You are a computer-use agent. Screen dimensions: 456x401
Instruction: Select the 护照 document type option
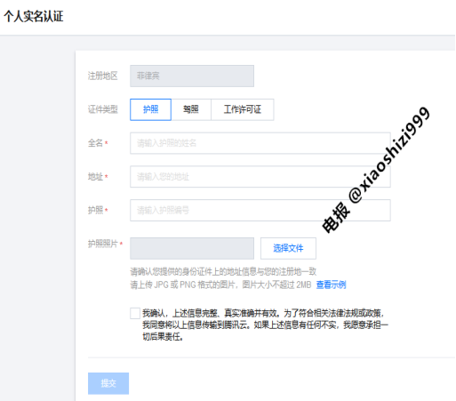[150, 109]
